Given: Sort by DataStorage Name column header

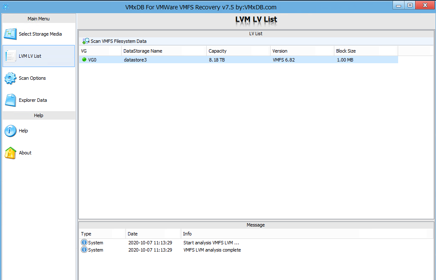Looking at the screenshot, I should click(164, 51).
